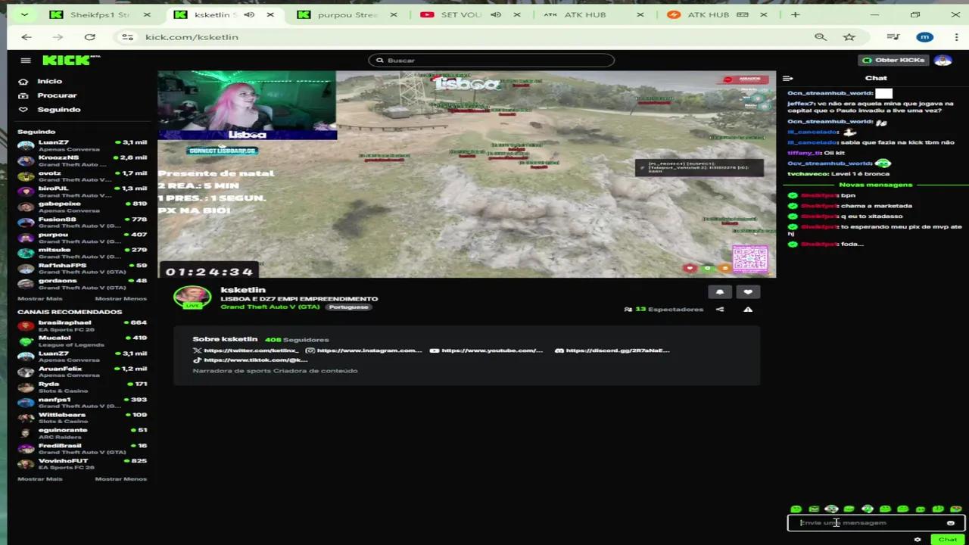Click the notification bell on ksketlin's channel
The width and height of the screenshot is (969, 545).
pos(719,292)
